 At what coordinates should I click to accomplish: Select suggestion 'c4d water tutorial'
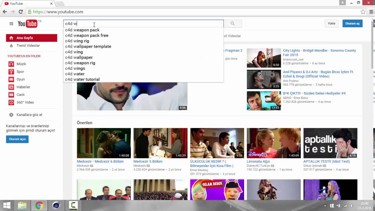click(143, 79)
